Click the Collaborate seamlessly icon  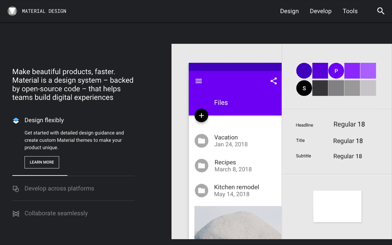click(x=16, y=214)
